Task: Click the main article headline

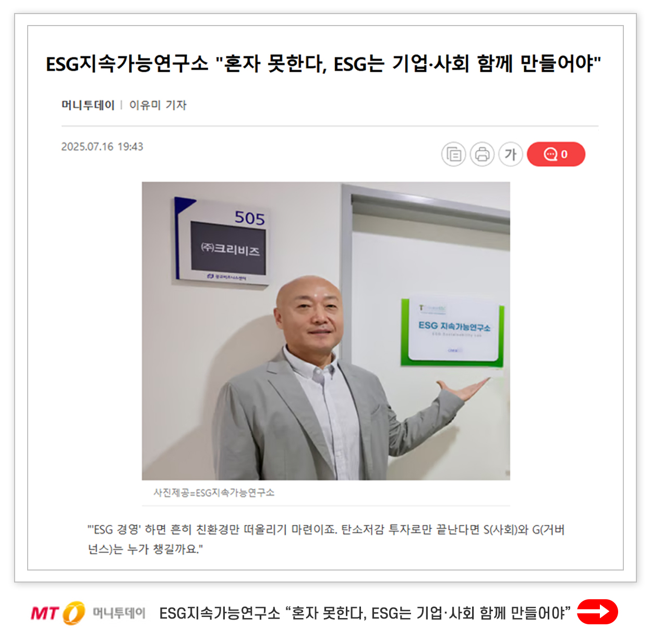Action: [323, 64]
